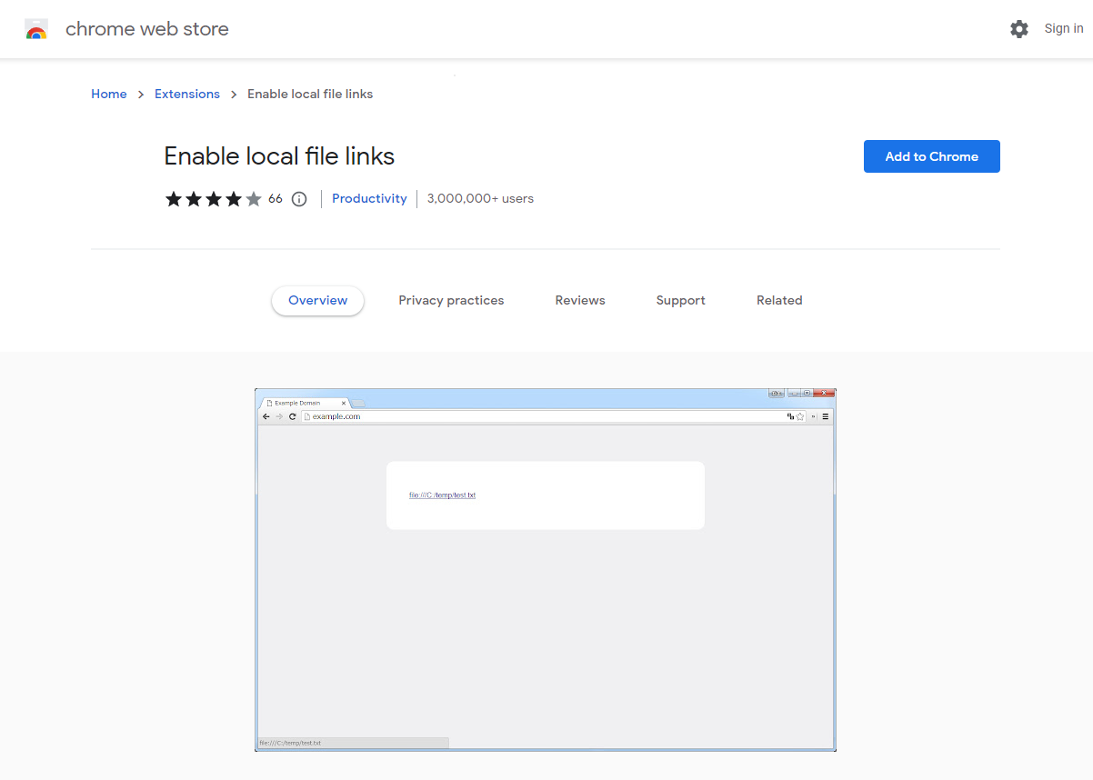Open the Productivity category link
This screenshot has height=780, width=1093.
coord(369,198)
